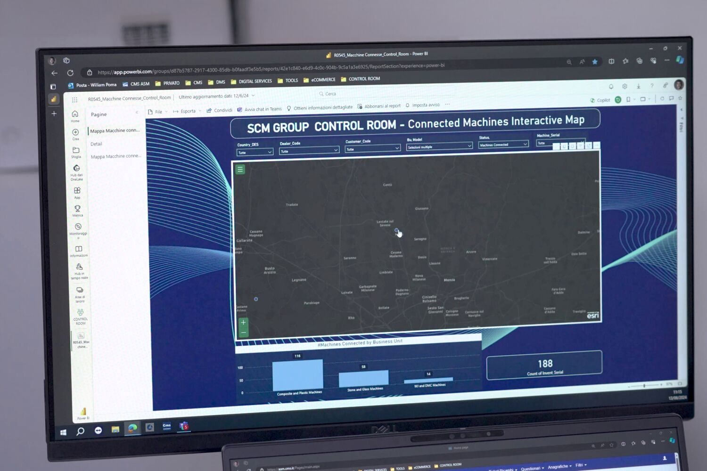
Task: Add report to favorites with star icon
Action: [680, 98]
